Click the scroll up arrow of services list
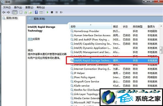The image size is (163, 106). point(161,26)
